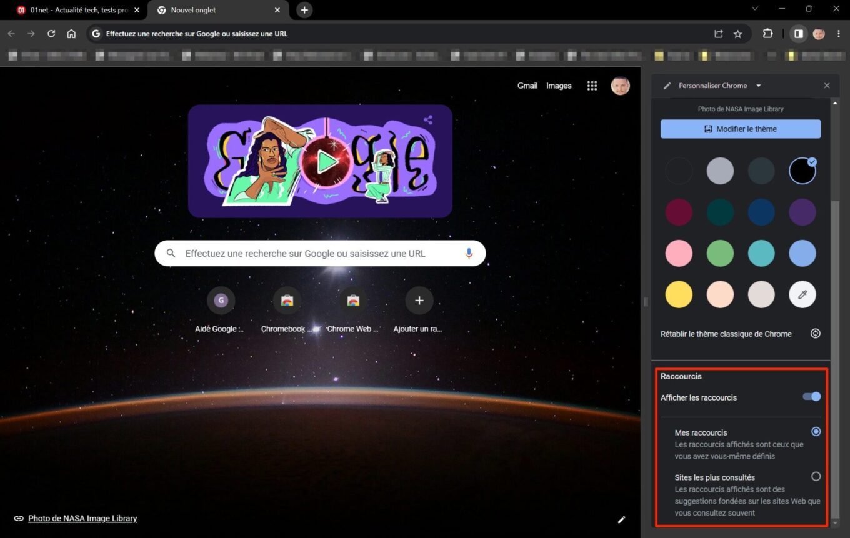Viewport: 850px width, 538px height.
Task: Start a voice search with microphone
Action: point(469,253)
